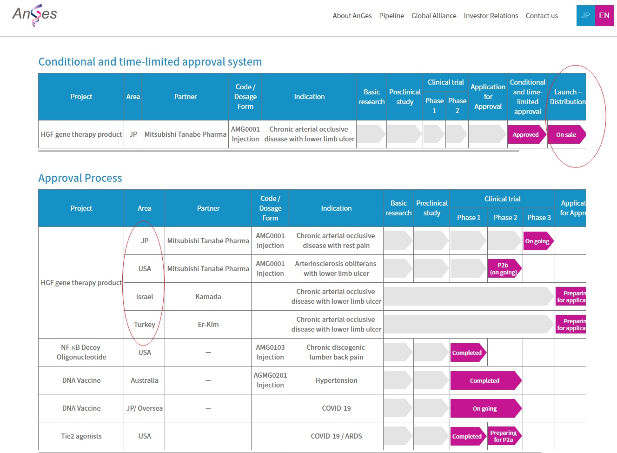Click 'DNA Vaccine' in the Australia row
Viewport: 617px width, 453px height.
point(81,380)
